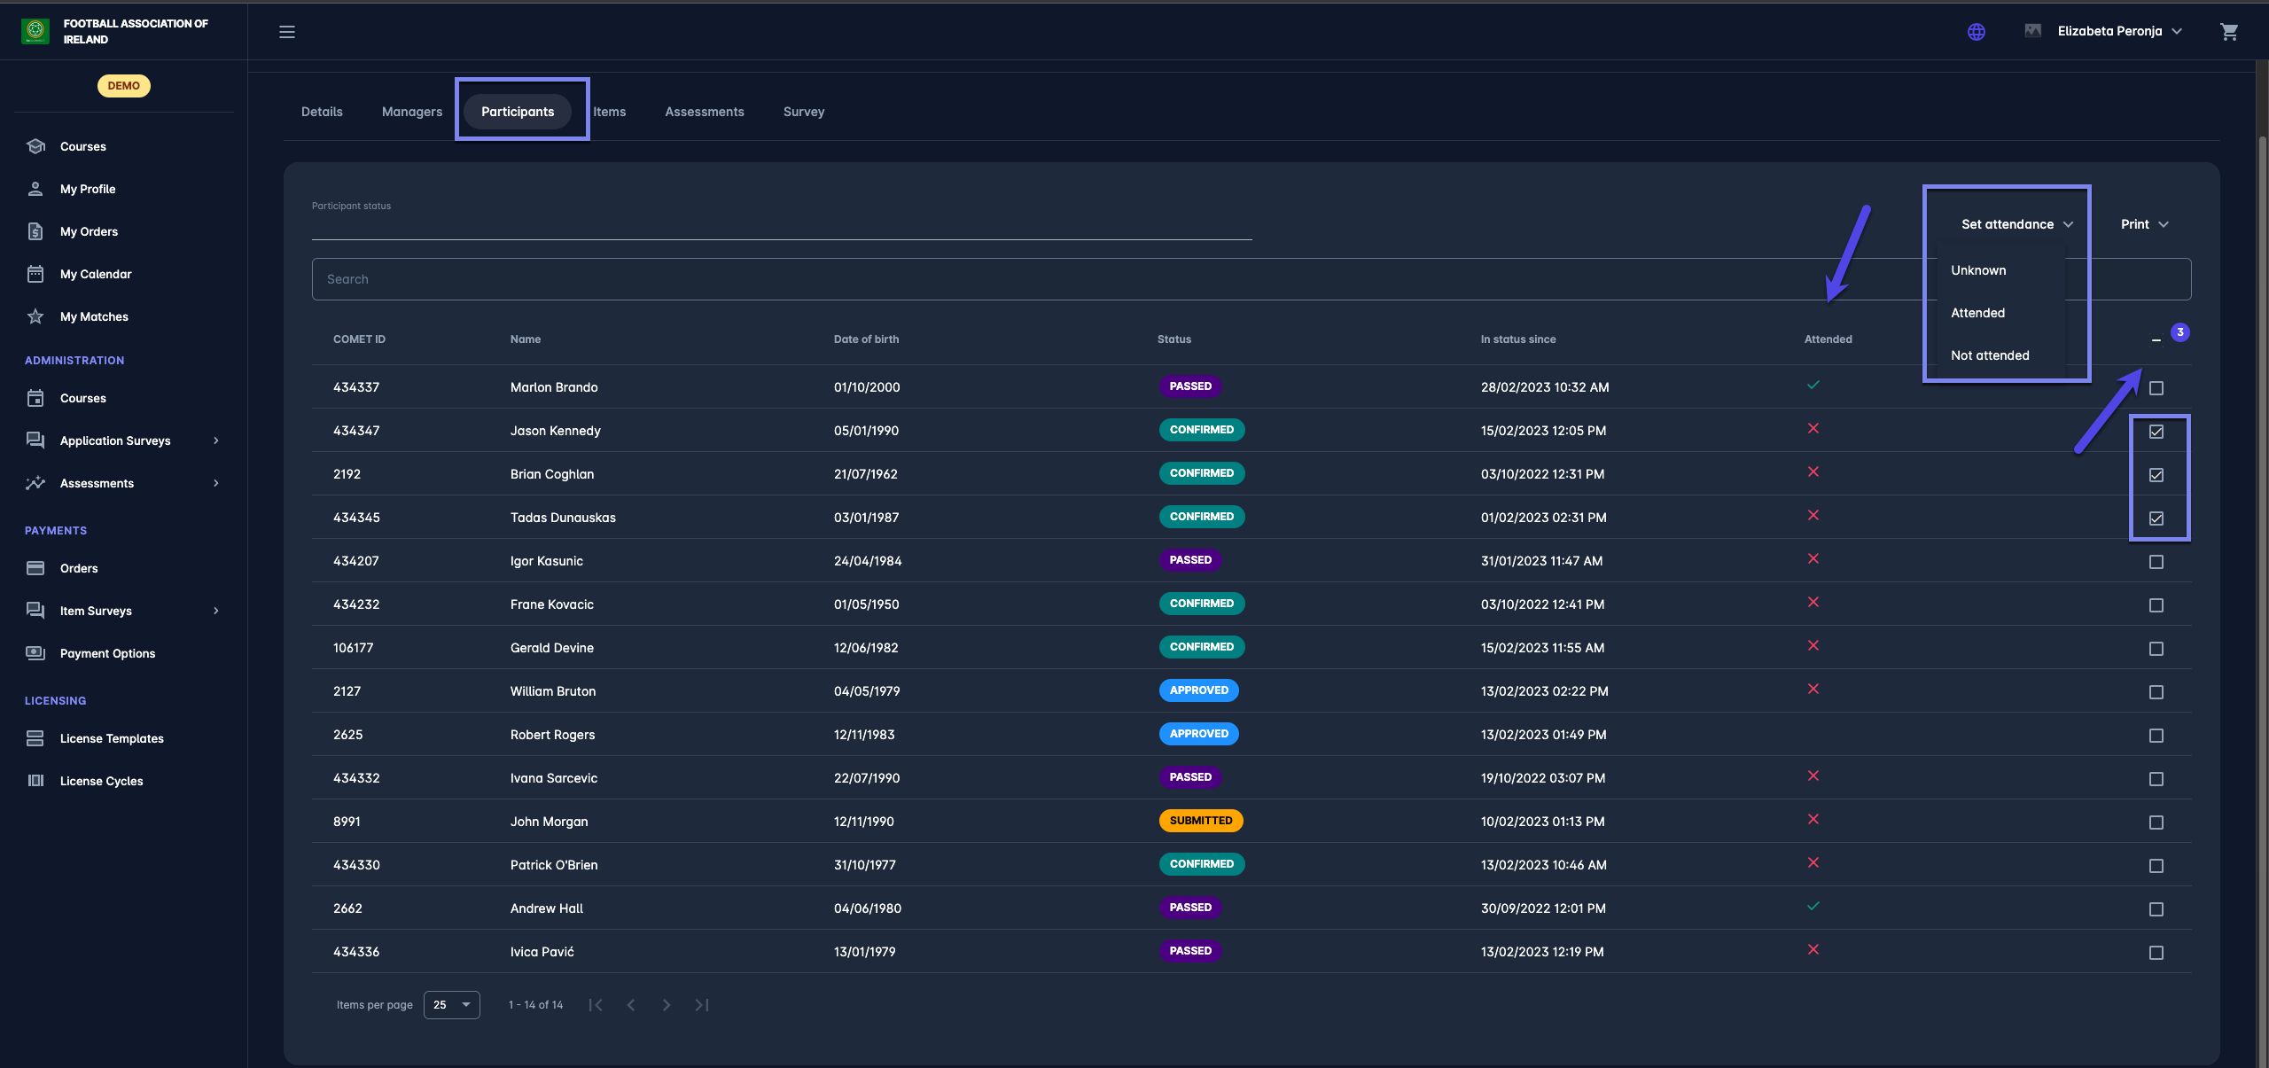Click the participants Search field

(x=1064, y=279)
